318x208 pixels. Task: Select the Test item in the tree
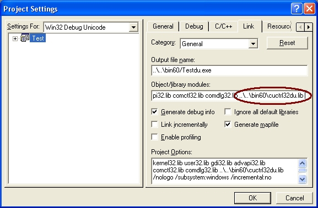(37, 38)
